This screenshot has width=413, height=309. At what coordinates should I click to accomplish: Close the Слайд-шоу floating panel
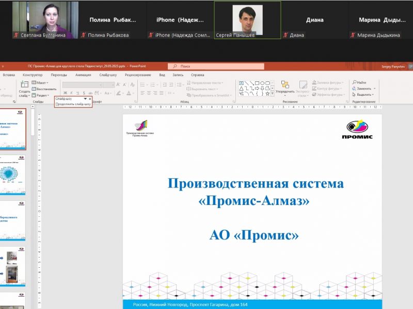[x=90, y=98]
